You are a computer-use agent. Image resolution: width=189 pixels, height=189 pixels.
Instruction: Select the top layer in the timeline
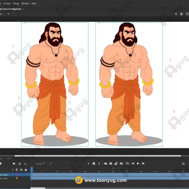pos(15,175)
